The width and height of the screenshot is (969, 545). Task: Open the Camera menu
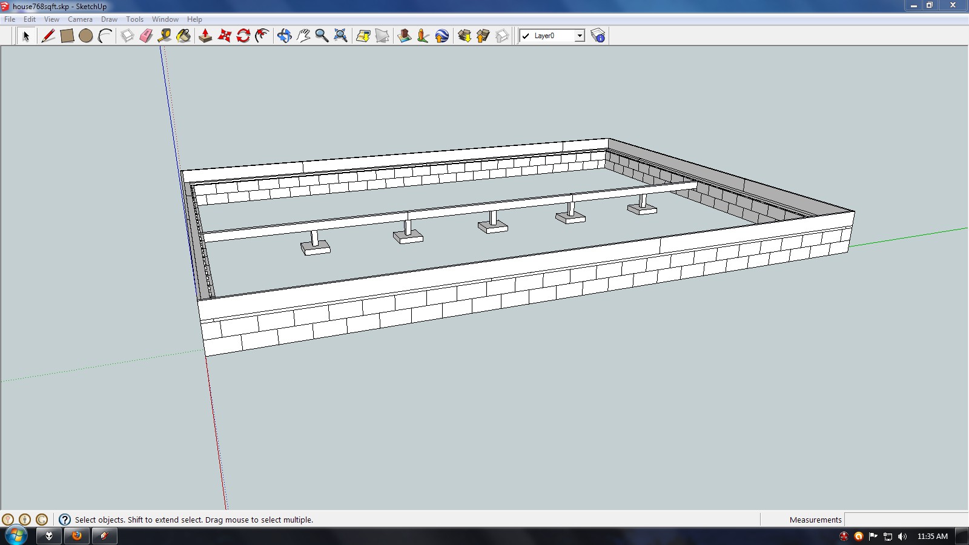coord(80,19)
